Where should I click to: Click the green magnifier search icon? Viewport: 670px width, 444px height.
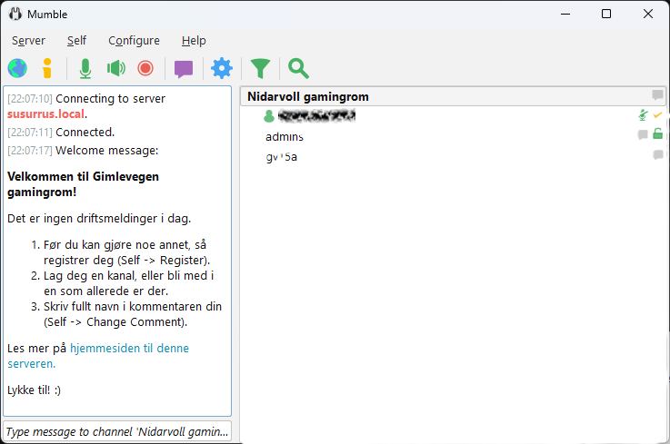pyautogui.click(x=298, y=68)
